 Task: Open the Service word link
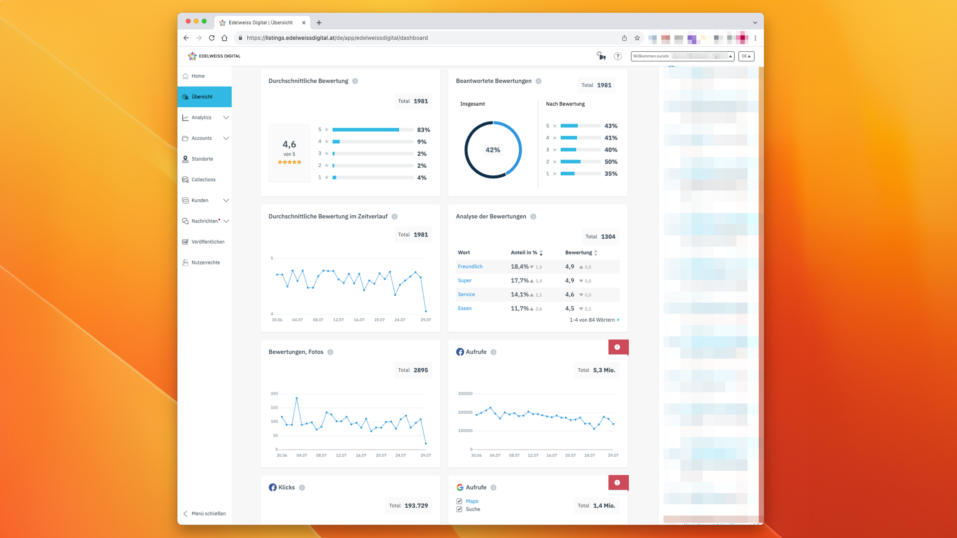(x=466, y=295)
